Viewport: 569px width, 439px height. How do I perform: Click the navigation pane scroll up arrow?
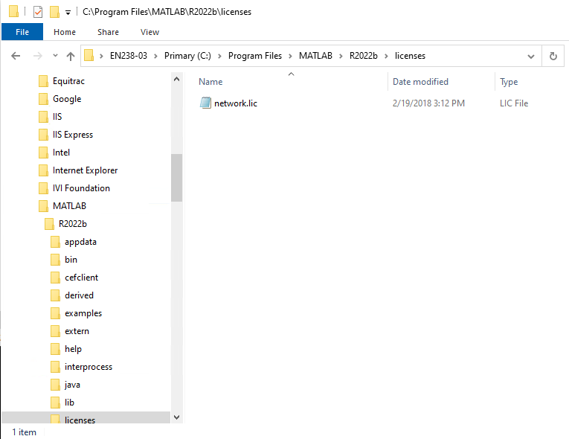[x=177, y=79]
